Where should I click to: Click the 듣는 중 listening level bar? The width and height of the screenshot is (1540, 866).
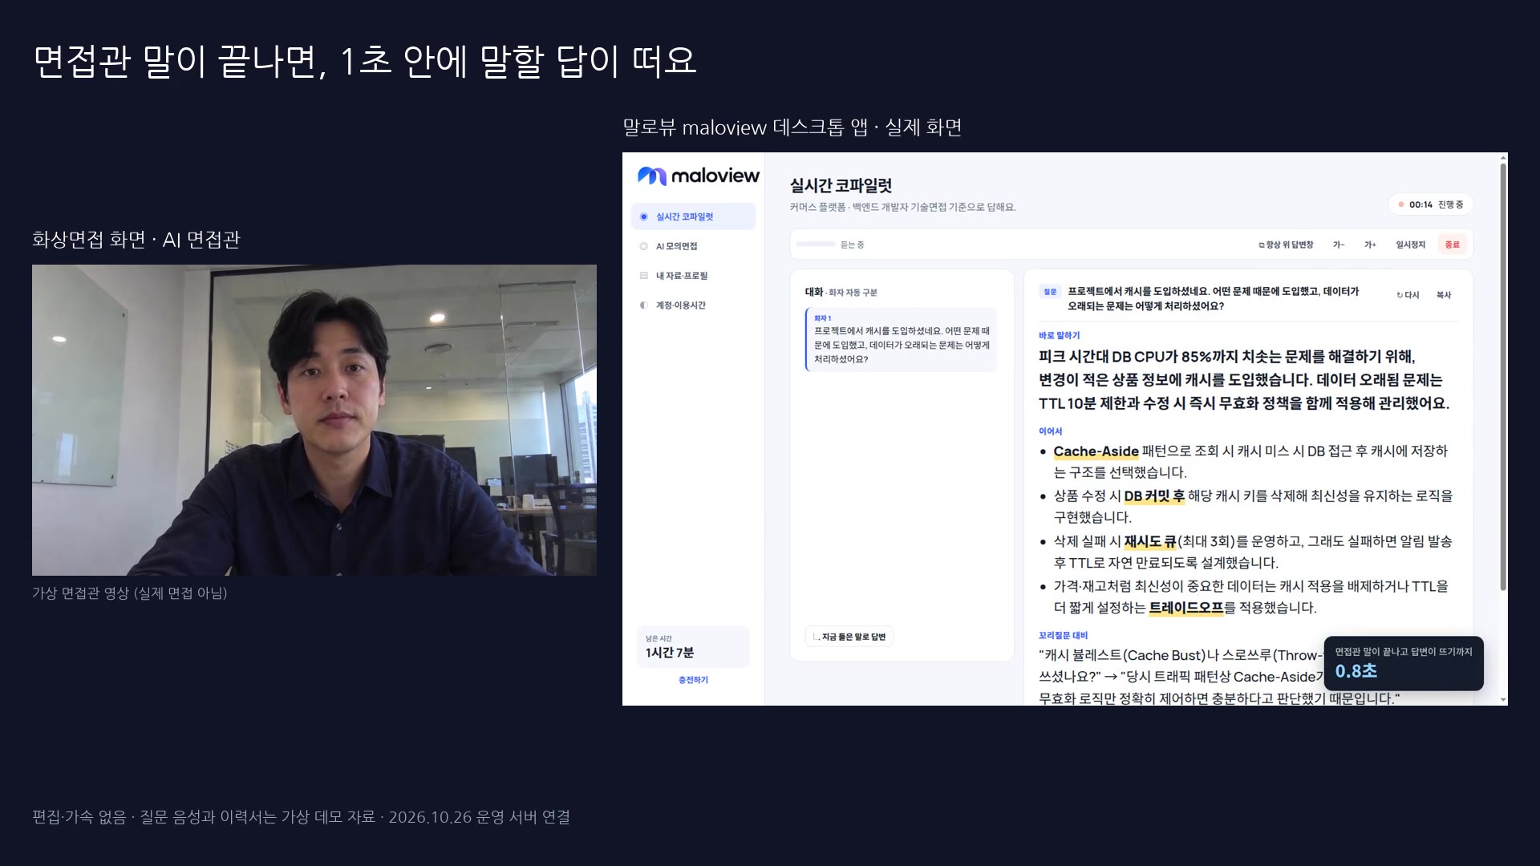click(x=816, y=245)
